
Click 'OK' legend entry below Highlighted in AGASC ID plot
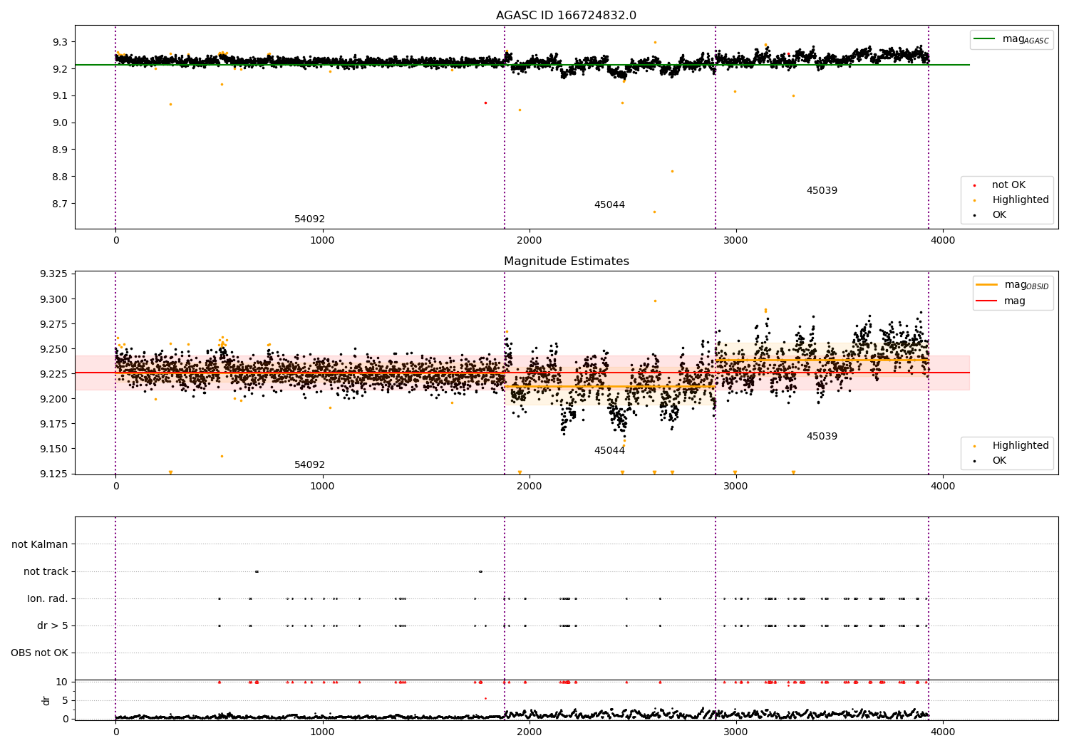click(x=999, y=215)
